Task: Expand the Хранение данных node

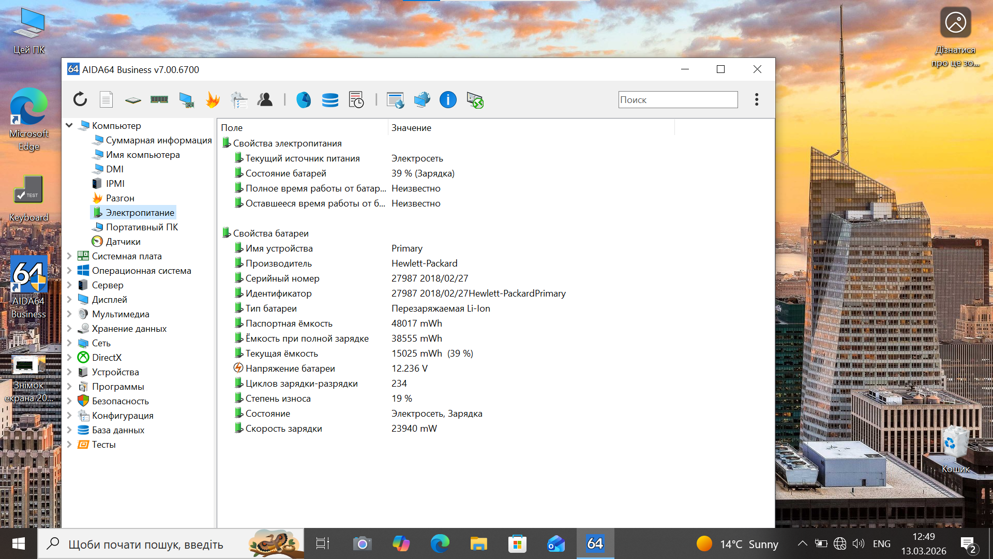Action: pyautogui.click(x=69, y=329)
